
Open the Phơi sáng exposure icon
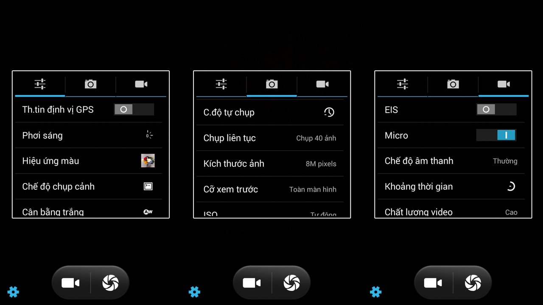[x=149, y=135]
